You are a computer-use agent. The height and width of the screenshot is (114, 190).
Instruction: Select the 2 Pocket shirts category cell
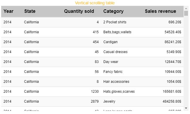tap(115, 22)
